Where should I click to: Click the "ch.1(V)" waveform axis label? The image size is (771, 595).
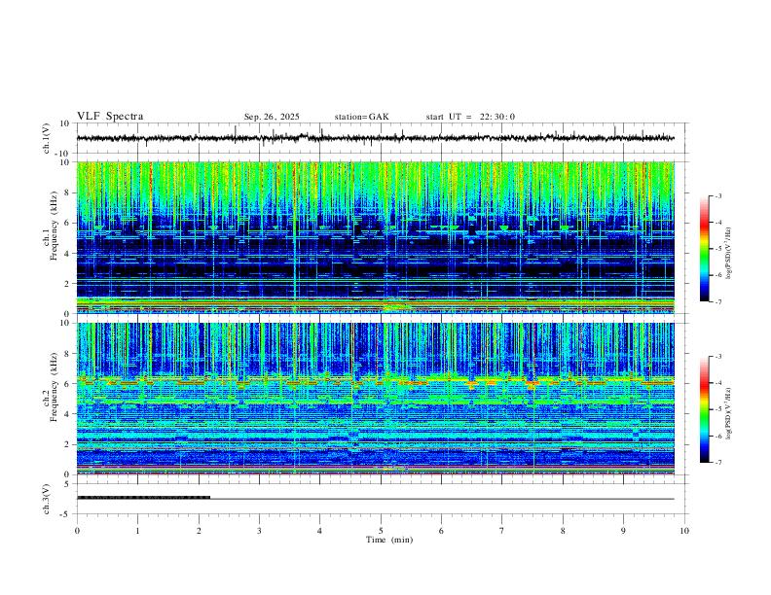(47, 138)
